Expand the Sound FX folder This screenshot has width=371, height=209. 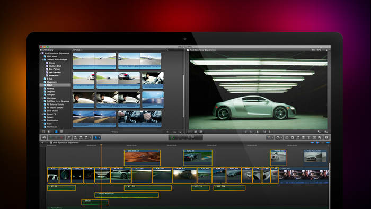tap(42, 114)
